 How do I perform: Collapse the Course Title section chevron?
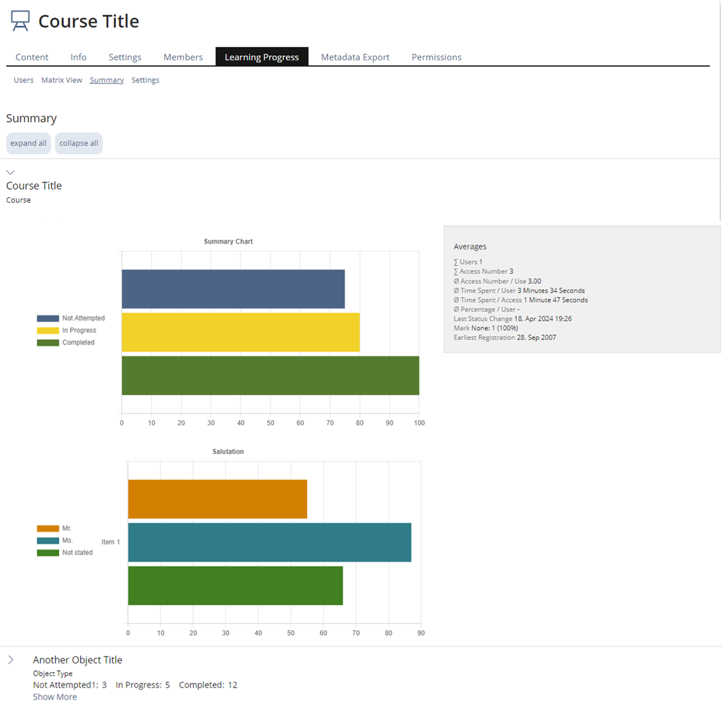pyautogui.click(x=10, y=172)
